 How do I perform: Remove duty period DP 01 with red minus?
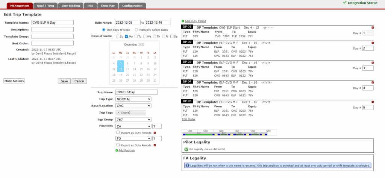pyautogui.click(x=373, y=27)
